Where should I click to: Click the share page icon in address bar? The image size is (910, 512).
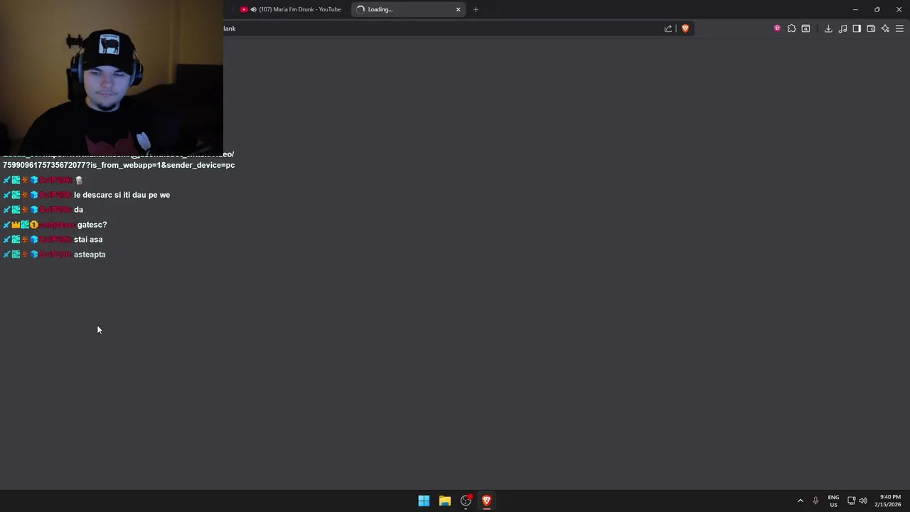[x=668, y=28]
